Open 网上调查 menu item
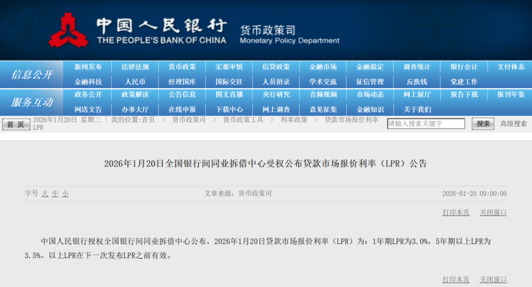532x287 pixels. pyautogui.click(x=276, y=109)
